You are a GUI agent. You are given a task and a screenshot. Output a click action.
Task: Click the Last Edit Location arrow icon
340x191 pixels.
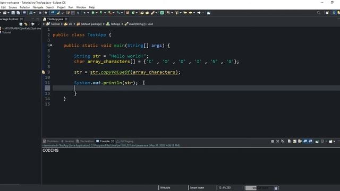(x=185, y=13)
